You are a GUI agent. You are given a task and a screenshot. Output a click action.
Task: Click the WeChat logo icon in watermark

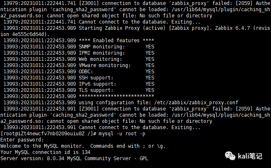(x=230, y=156)
